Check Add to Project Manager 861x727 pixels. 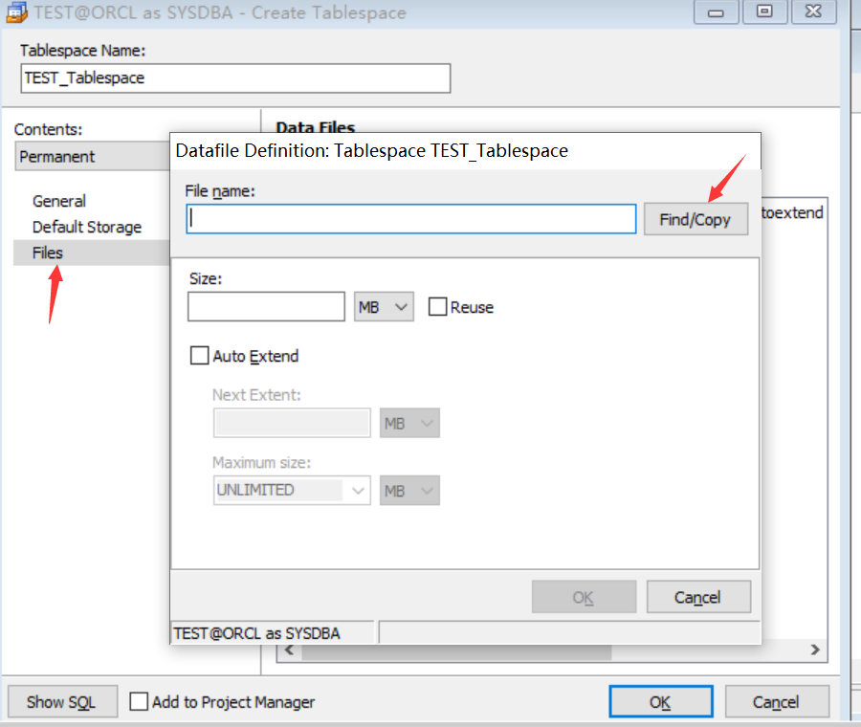coord(139,701)
